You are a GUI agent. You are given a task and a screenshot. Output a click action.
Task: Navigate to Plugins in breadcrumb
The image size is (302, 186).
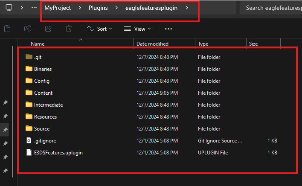[98, 8]
